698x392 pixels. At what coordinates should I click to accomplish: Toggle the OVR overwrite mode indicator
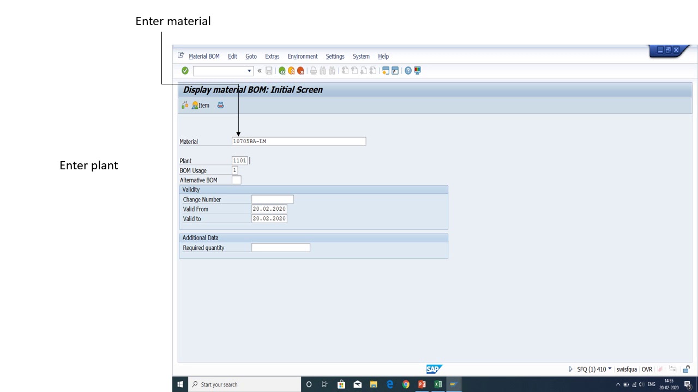point(647,369)
